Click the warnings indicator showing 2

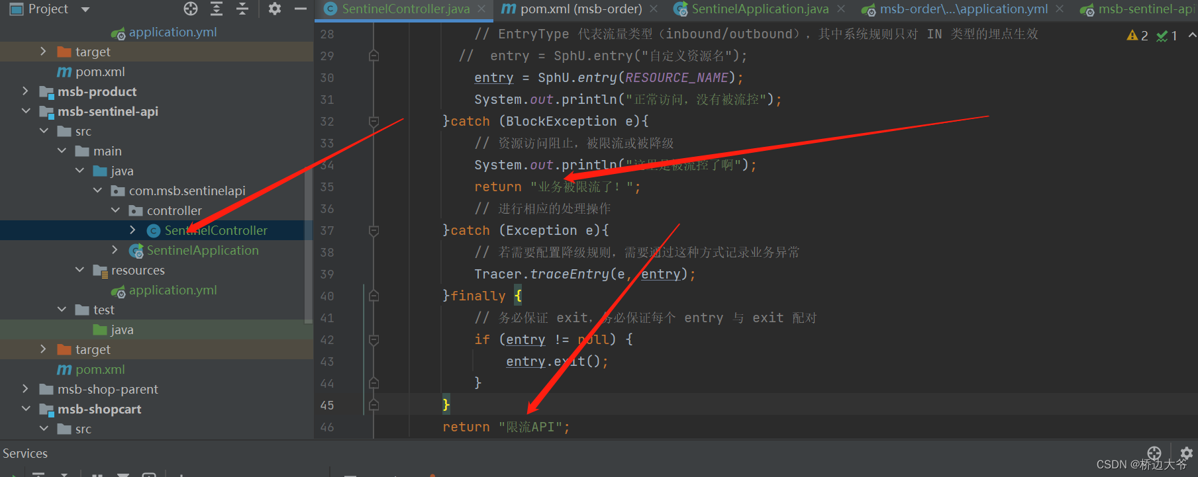point(1138,35)
